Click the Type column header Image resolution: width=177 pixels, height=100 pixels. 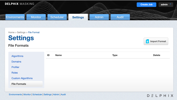(115, 55)
